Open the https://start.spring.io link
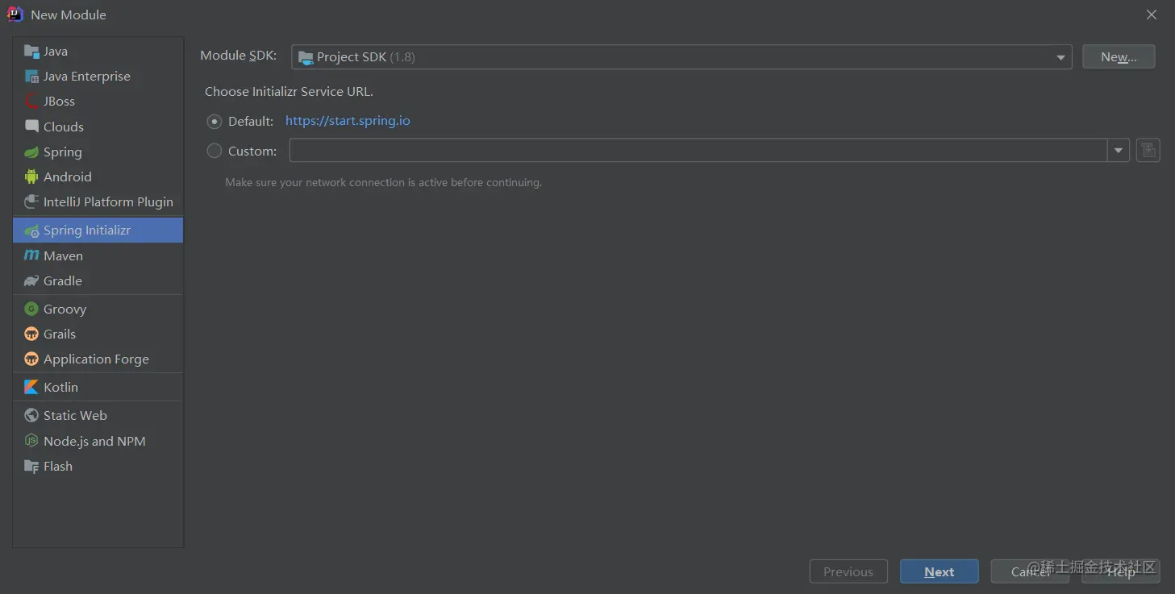Image resolution: width=1175 pixels, height=594 pixels. (348, 121)
